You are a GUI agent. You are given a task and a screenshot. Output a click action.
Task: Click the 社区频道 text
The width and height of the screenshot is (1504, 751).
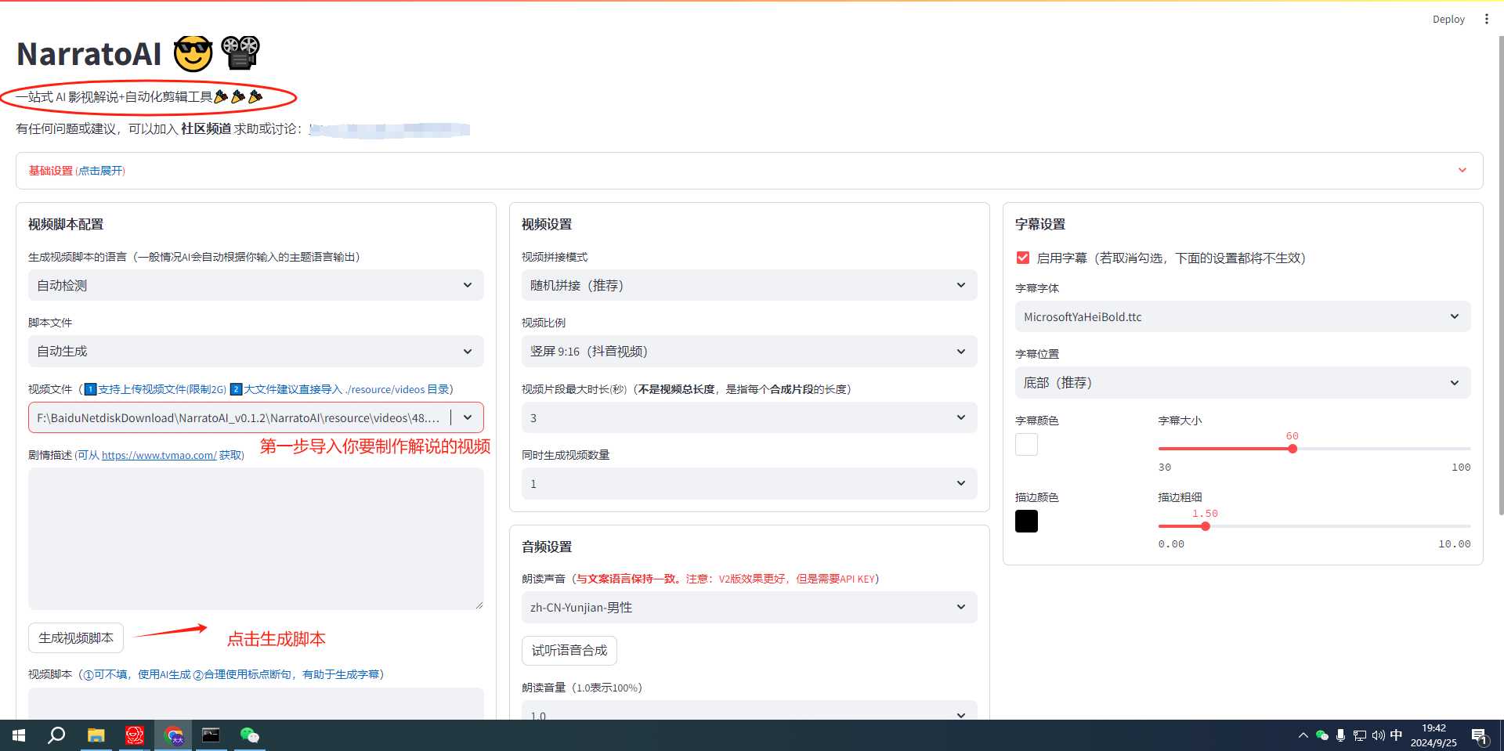(206, 128)
